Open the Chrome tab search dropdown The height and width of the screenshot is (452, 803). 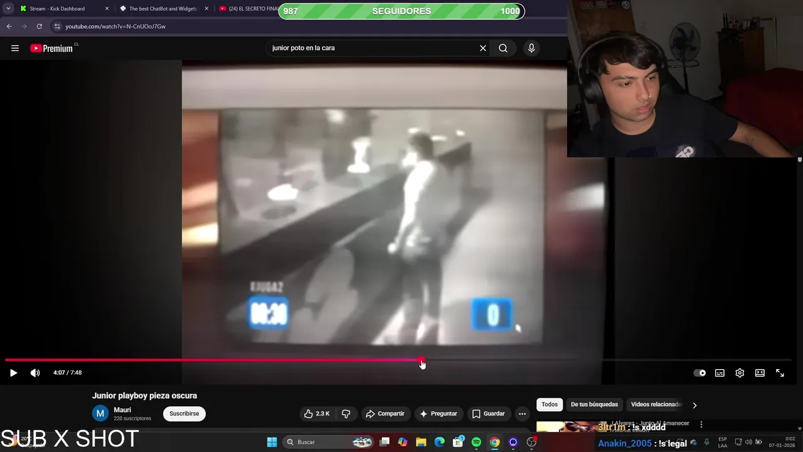click(8, 9)
